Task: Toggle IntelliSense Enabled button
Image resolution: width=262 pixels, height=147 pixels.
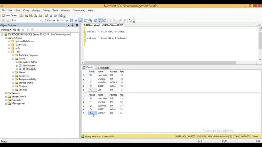Action: (80, 20)
